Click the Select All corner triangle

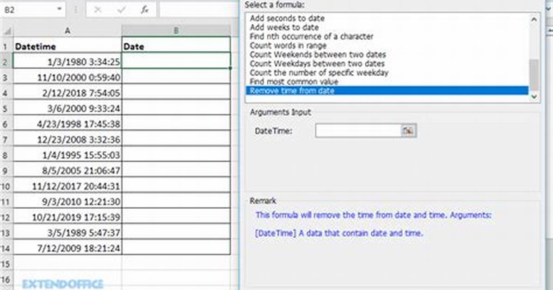(7, 31)
